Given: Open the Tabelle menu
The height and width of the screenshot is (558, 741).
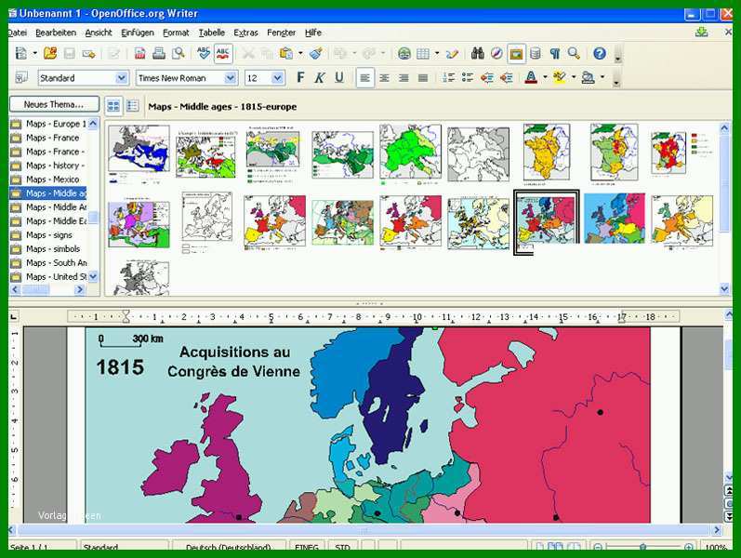Looking at the screenshot, I should click(212, 33).
